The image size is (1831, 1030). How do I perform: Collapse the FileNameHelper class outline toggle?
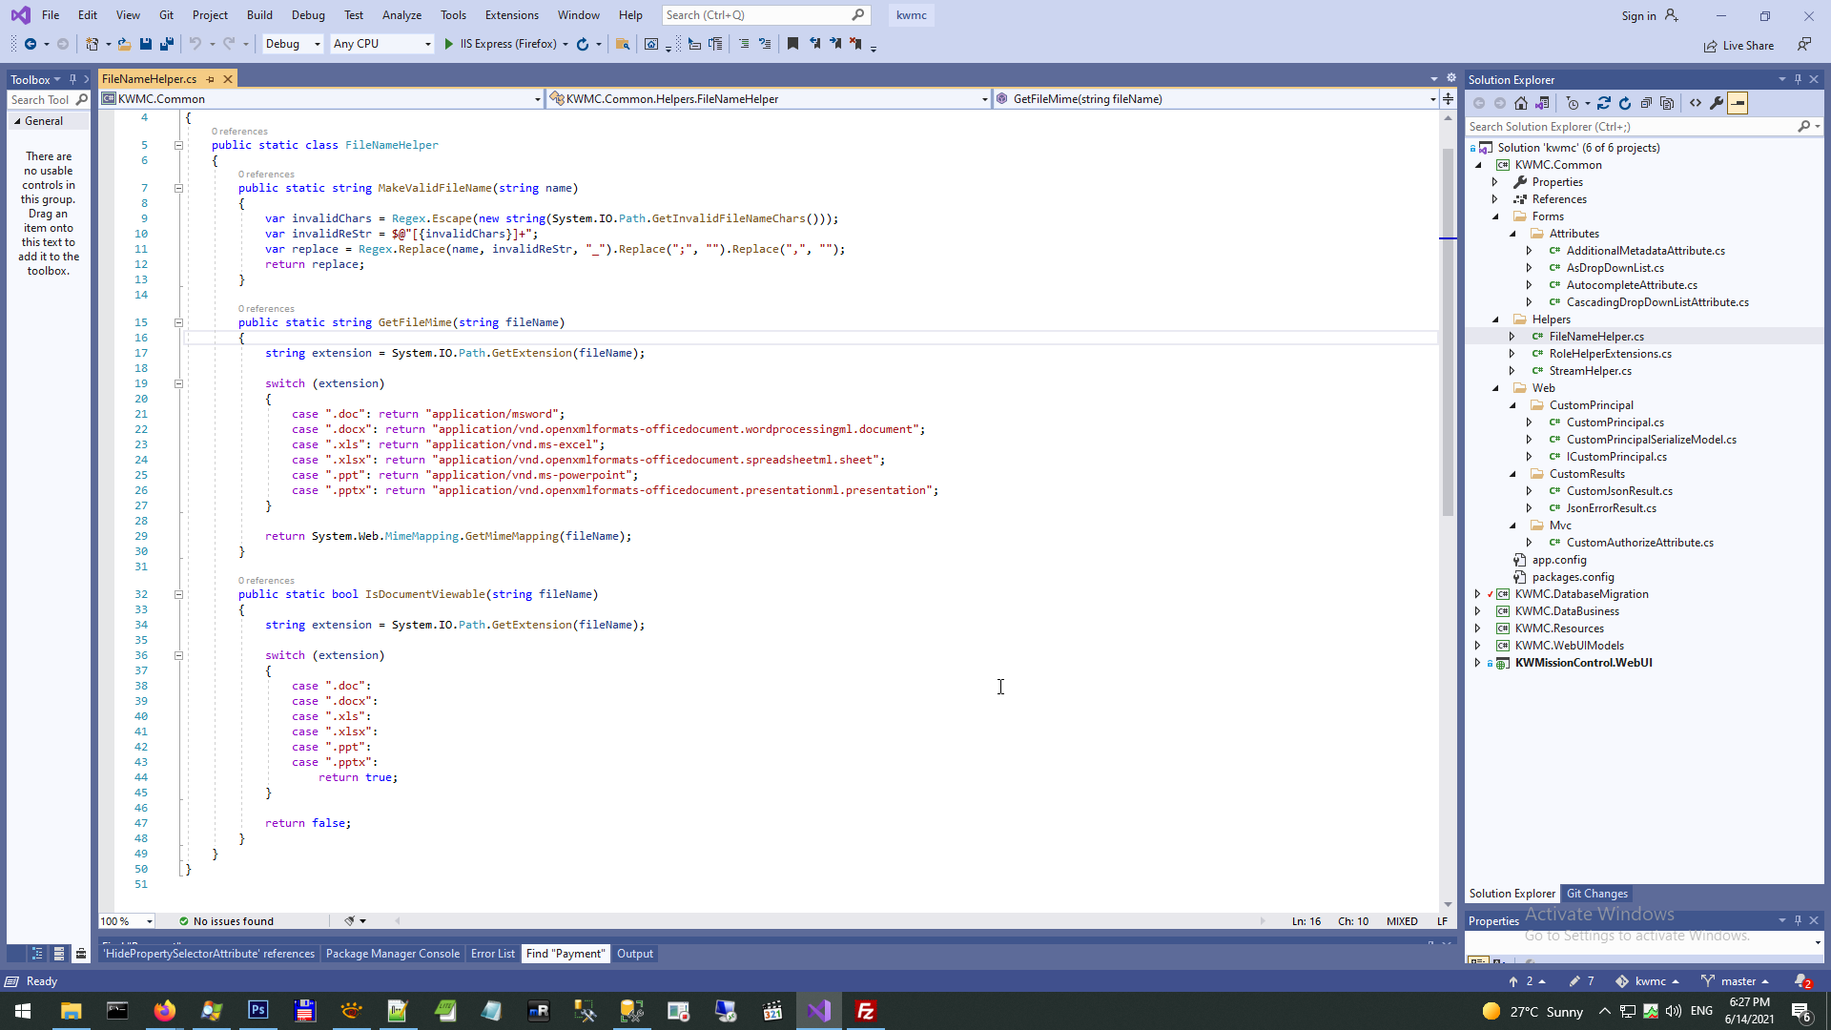178,145
